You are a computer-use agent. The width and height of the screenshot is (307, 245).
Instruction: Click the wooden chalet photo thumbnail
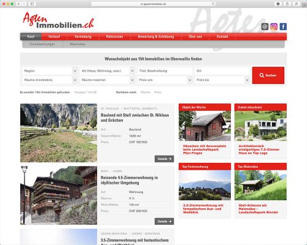58,195
